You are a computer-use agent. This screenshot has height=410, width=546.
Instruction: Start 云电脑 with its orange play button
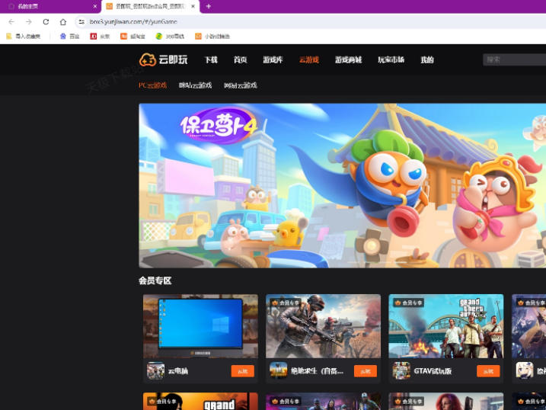242,371
